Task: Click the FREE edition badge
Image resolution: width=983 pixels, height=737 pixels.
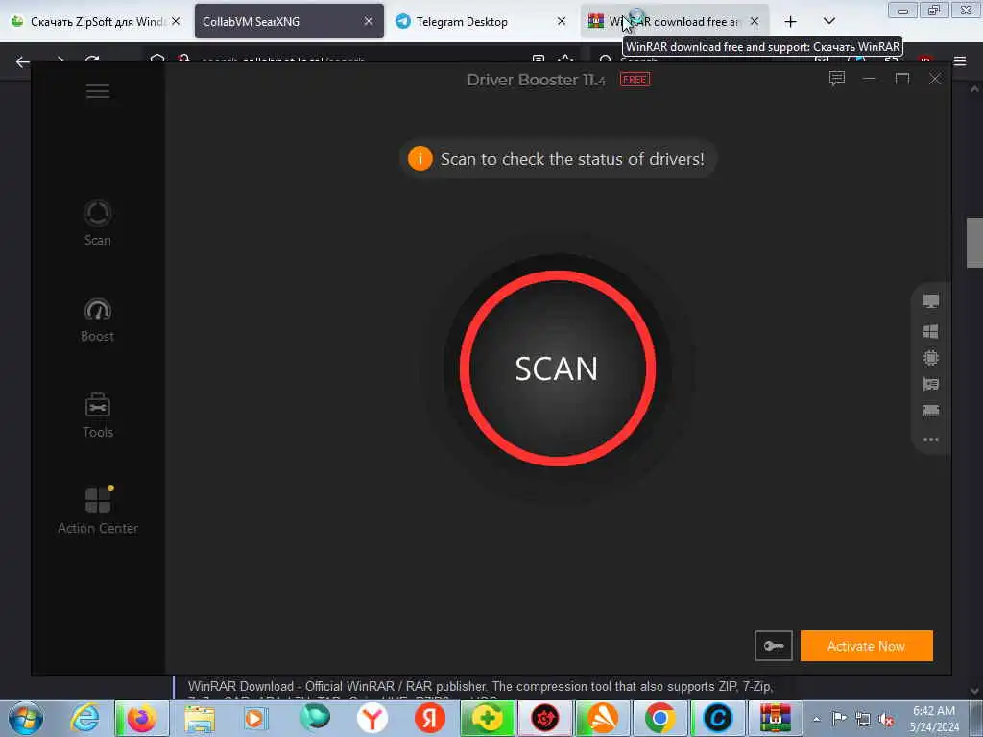Action: (635, 80)
